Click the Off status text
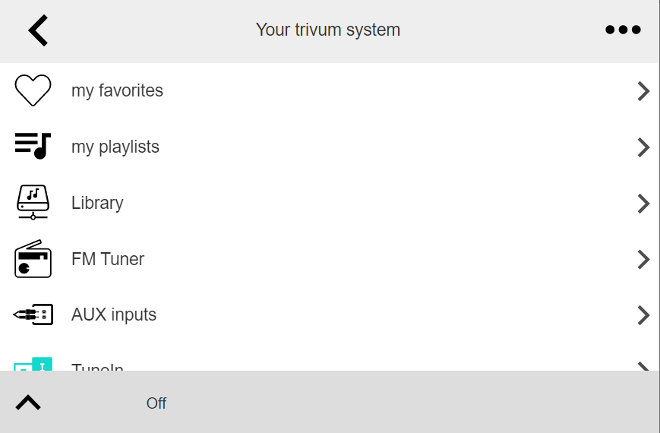Image resolution: width=660 pixels, height=433 pixels. pos(156,403)
